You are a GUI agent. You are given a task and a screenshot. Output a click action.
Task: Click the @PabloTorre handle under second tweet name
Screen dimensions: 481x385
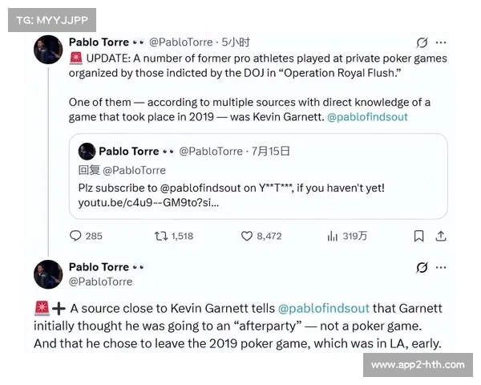pos(101,282)
